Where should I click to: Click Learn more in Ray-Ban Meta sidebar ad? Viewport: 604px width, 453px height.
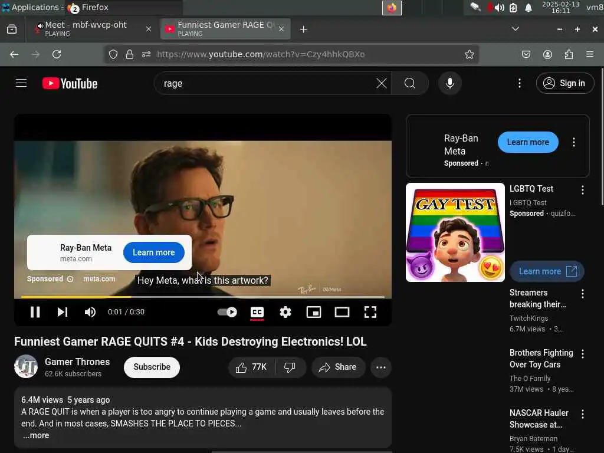pos(528,142)
